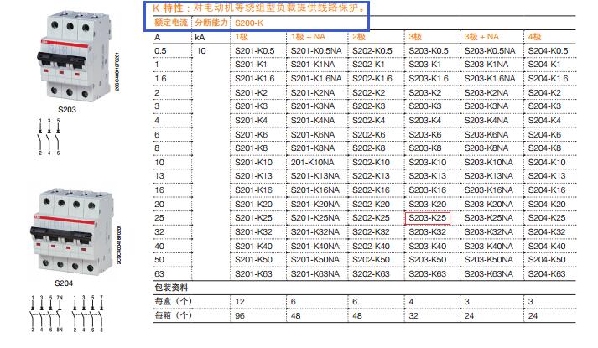
Task: Click the '0.5' rated current row label
Action: pyautogui.click(x=160, y=51)
